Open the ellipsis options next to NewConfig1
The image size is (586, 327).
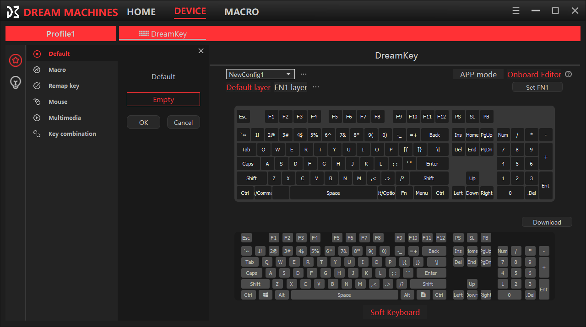(303, 74)
